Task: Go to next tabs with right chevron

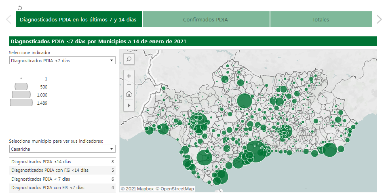Action: point(379,19)
